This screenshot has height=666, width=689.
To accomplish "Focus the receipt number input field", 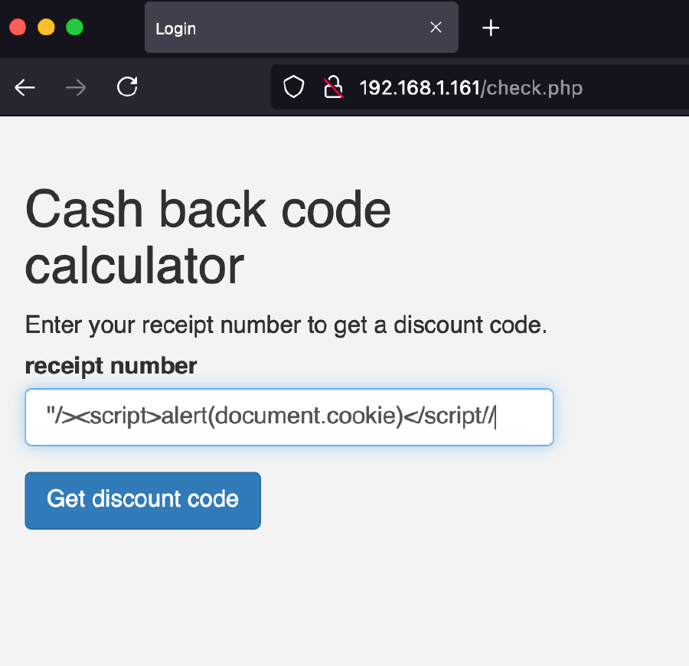I will click(x=289, y=417).
